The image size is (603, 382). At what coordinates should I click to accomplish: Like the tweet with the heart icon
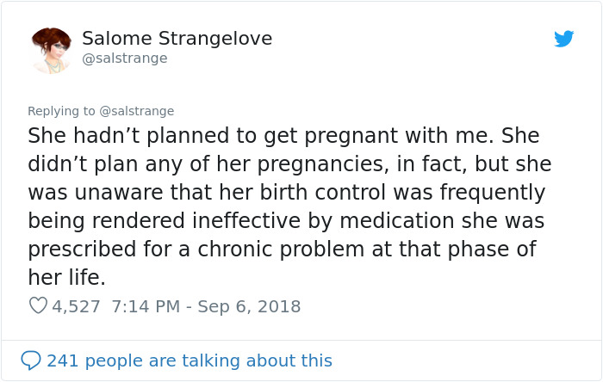38,305
